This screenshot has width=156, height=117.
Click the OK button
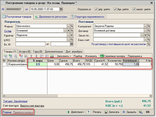[148, 112]
